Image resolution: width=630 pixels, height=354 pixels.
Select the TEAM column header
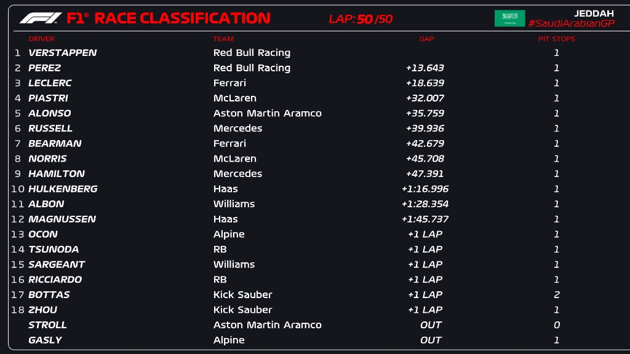[x=223, y=39]
